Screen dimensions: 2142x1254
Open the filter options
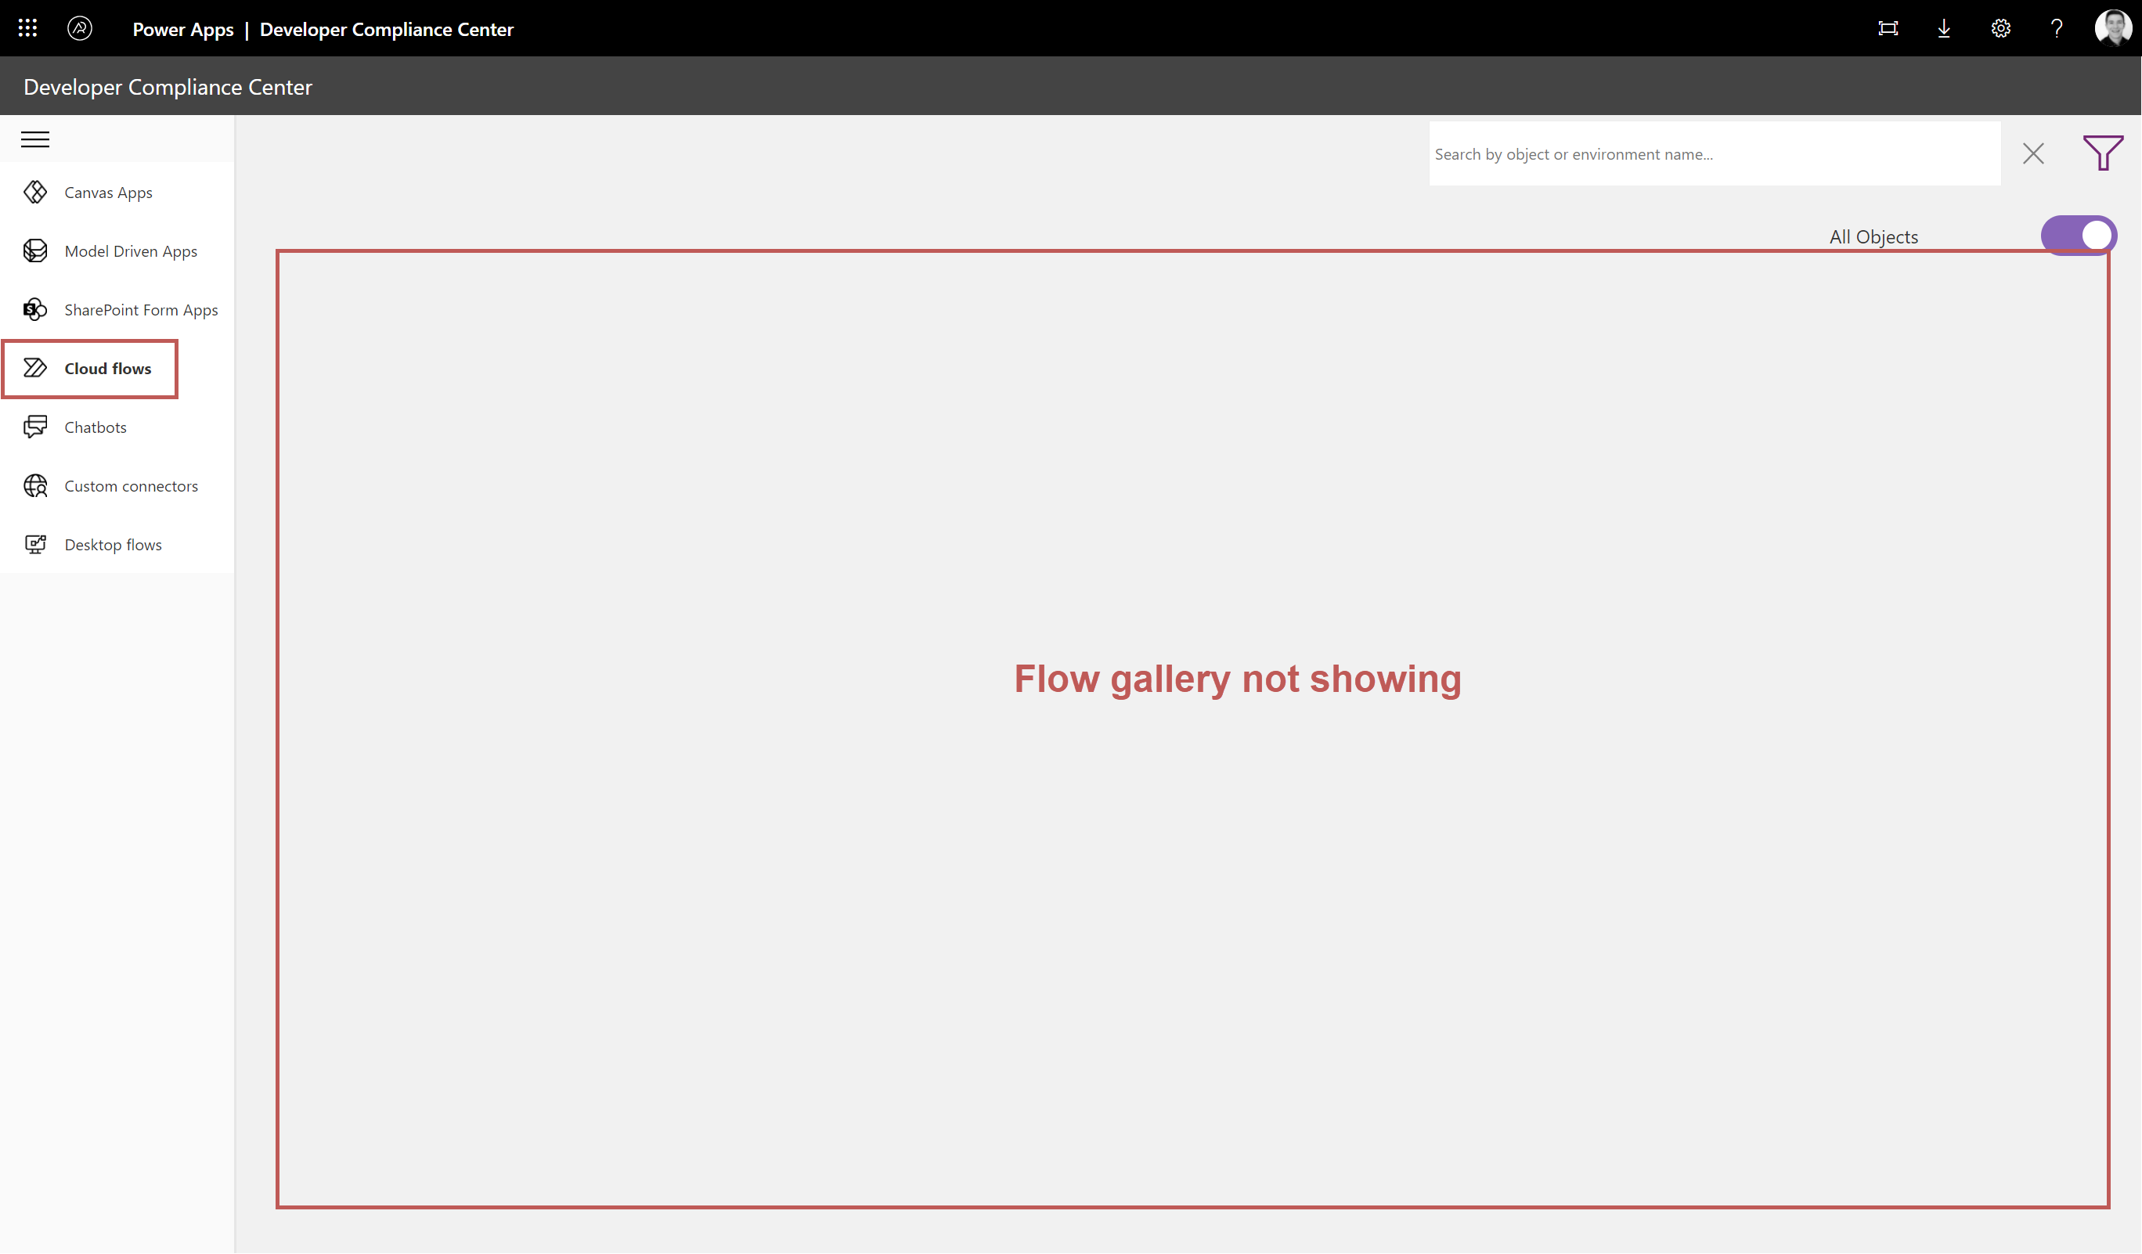(2103, 153)
